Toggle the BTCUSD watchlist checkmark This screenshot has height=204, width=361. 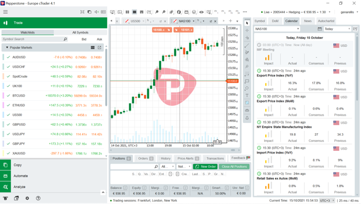[x=9, y=95]
